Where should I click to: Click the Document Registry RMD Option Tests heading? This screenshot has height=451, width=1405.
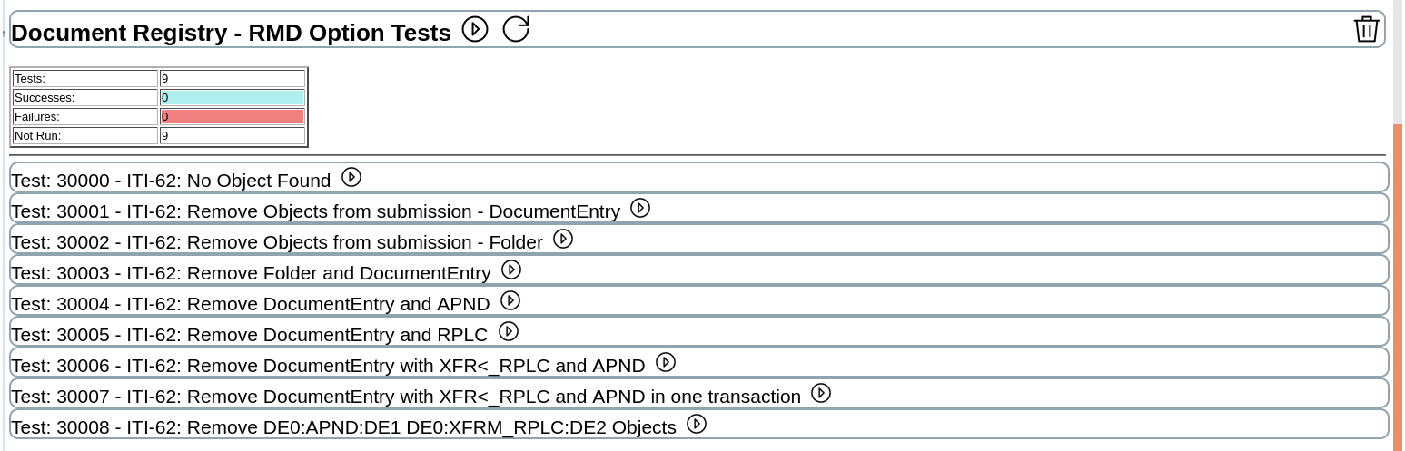[231, 34]
